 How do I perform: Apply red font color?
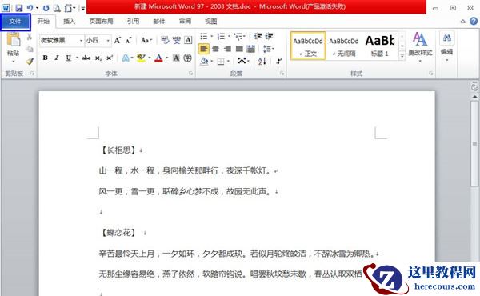pyautogui.click(x=158, y=58)
